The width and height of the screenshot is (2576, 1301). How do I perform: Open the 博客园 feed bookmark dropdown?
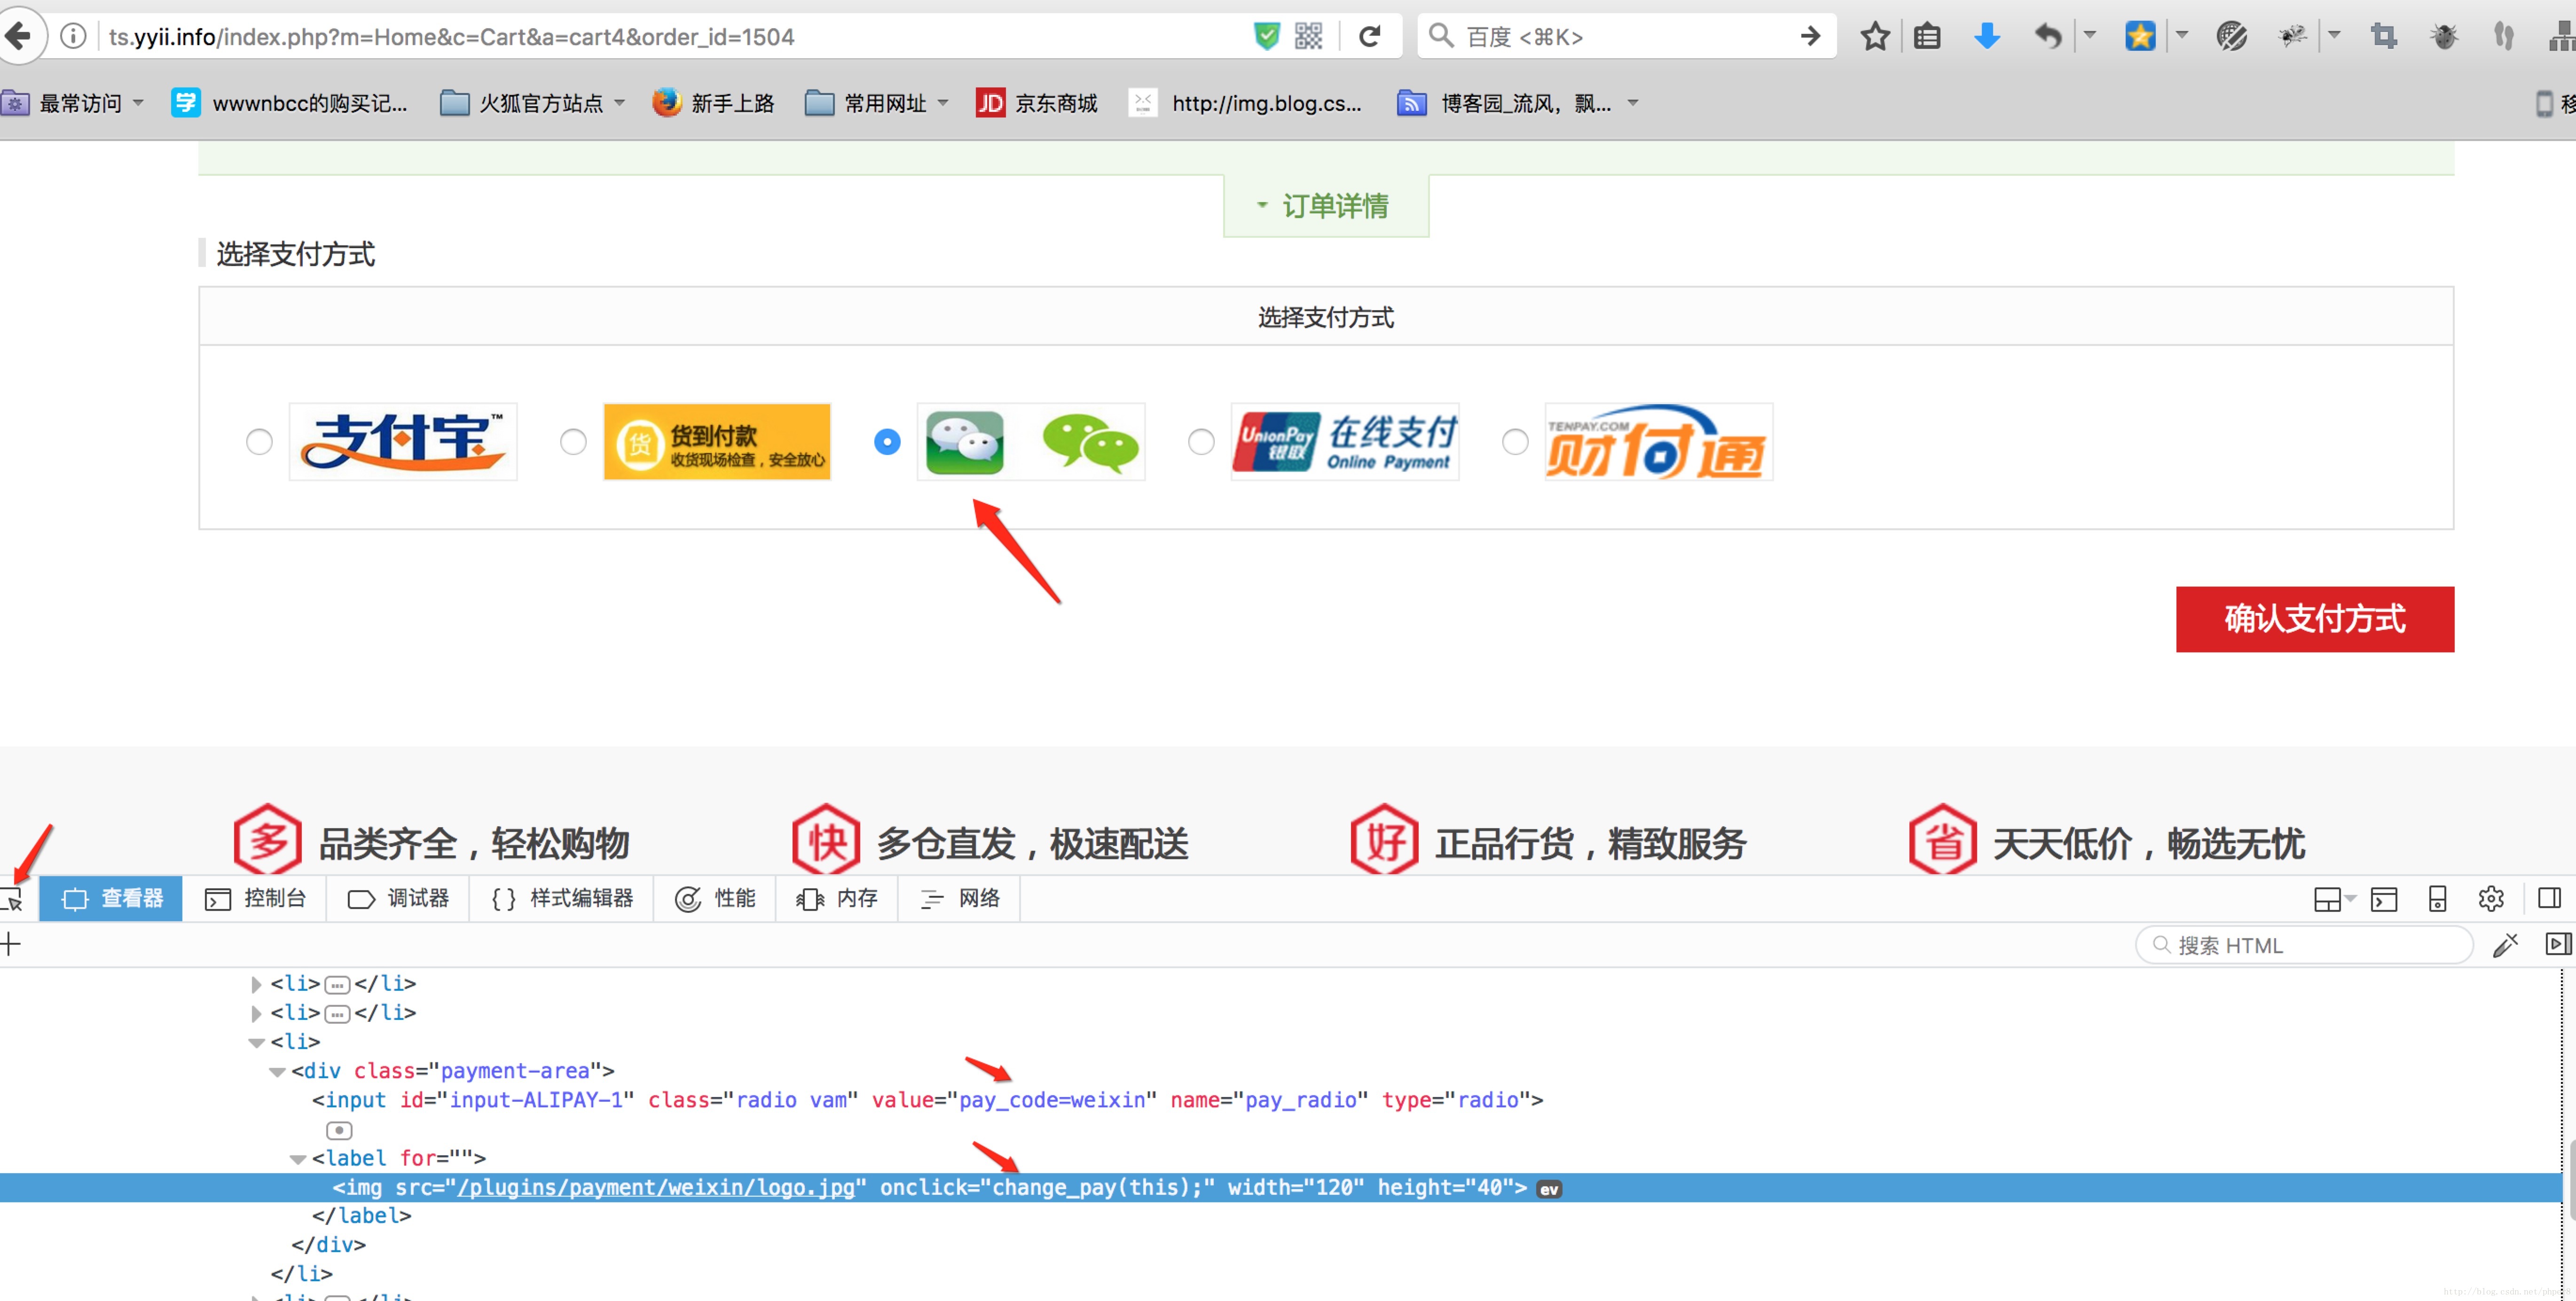click(x=1517, y=103)
